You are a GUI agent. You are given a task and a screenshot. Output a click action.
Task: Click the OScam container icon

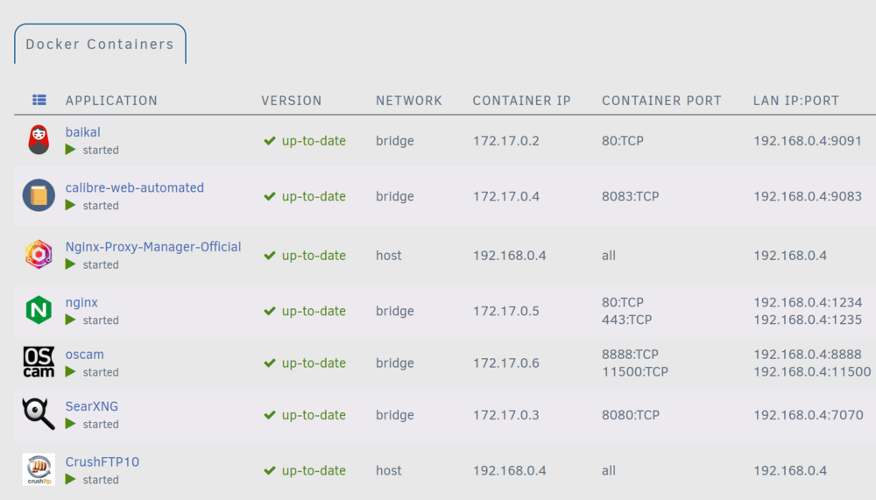click(x=39, y=362)
